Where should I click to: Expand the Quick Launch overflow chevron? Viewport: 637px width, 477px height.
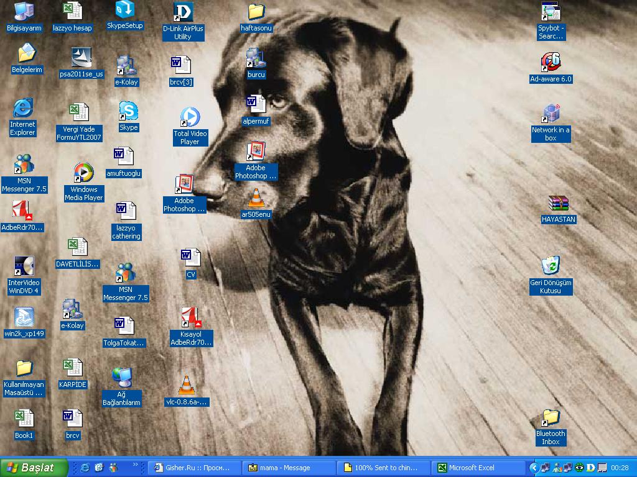(x=136, y=465)
